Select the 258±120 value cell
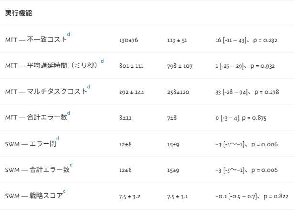Image resolution: width=294 pixels, height=210 pixels. click(x=178, y=92)
